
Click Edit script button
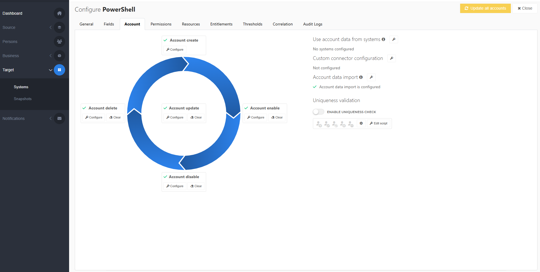click(379, 123)
